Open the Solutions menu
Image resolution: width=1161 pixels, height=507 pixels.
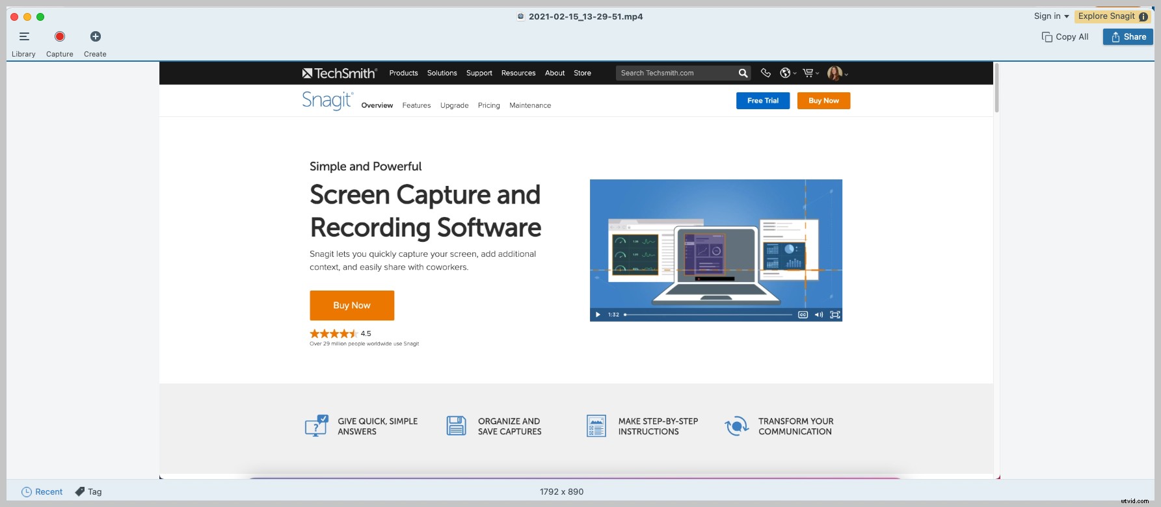[442, 73]
